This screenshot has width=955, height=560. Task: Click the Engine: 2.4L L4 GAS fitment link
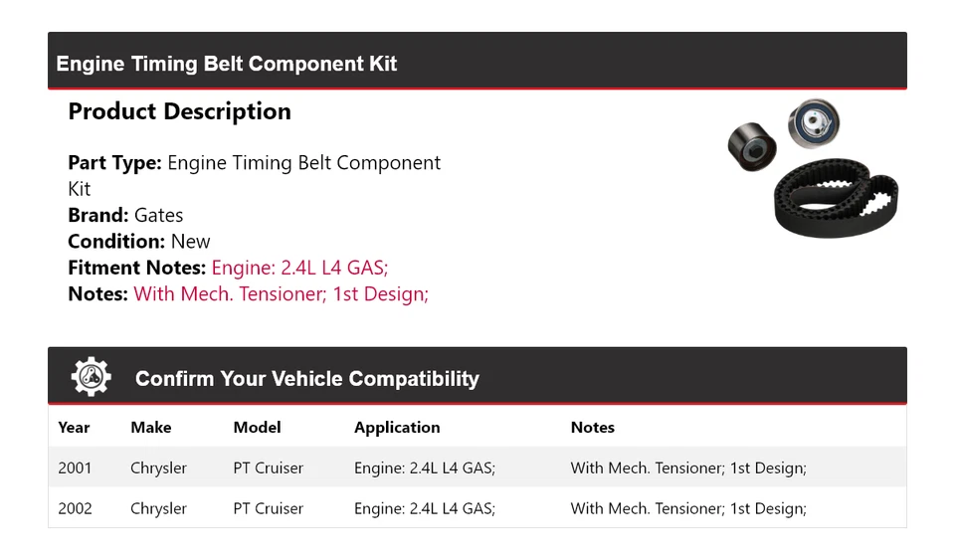pos(299,268)
